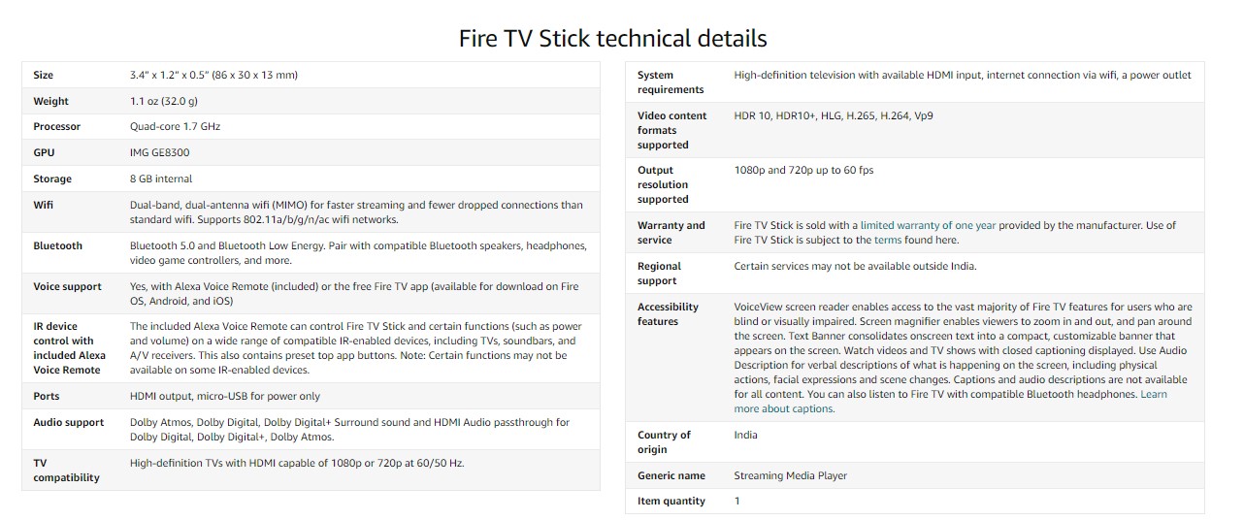1244x520 pixels.
Task: Click the Audio support row label
Action: click(68, 423)
